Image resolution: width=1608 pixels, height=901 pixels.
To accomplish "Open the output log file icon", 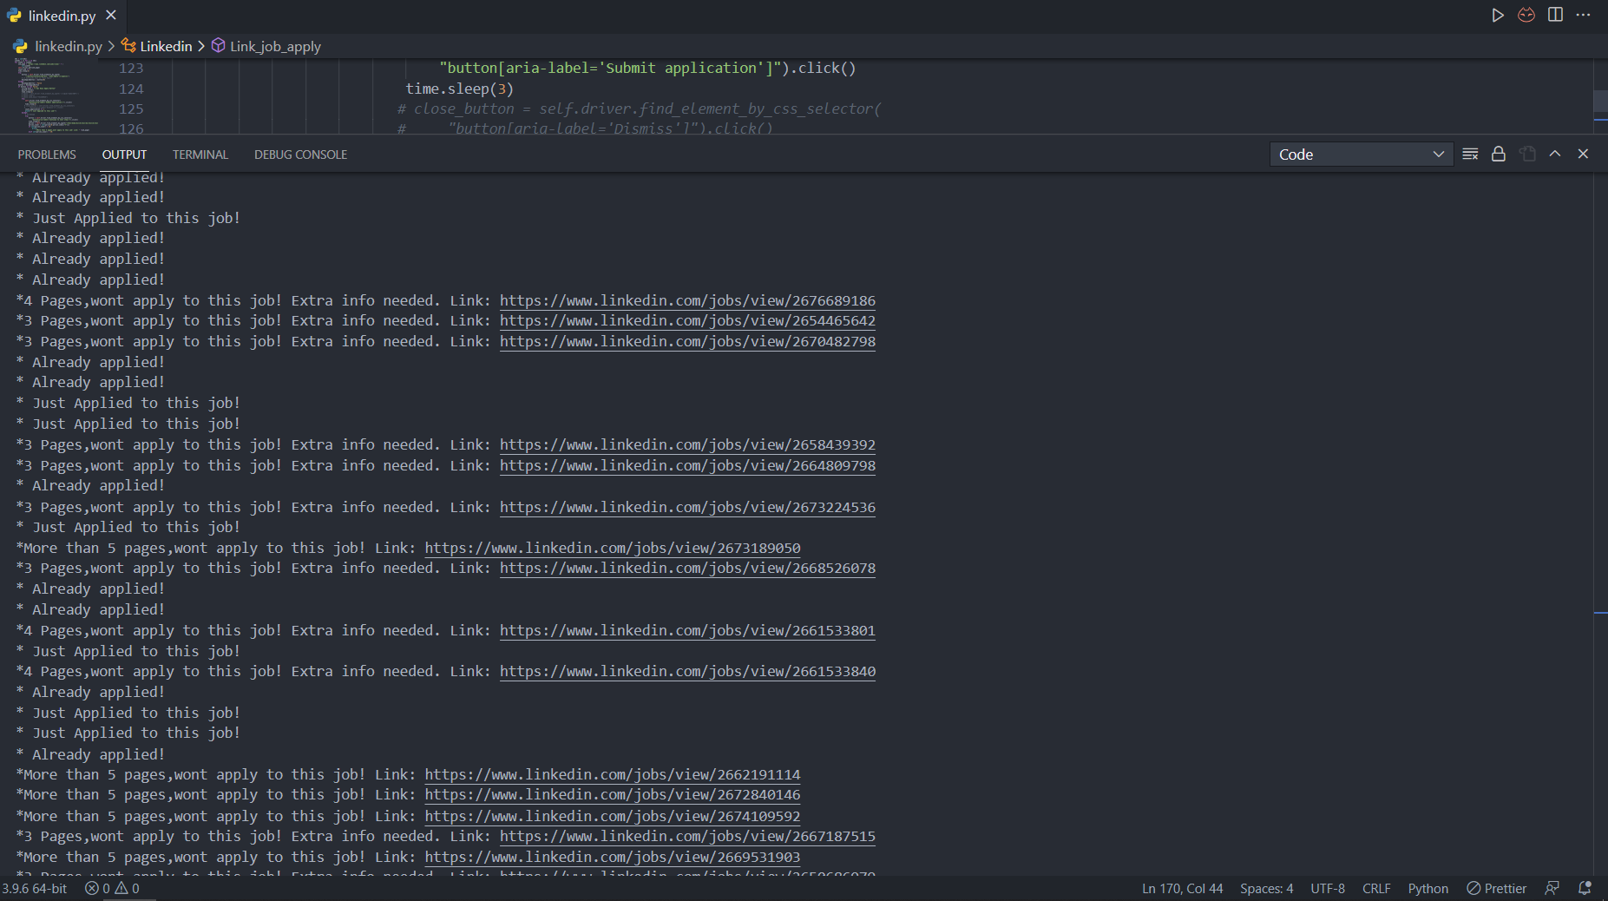I will 1527,154.
